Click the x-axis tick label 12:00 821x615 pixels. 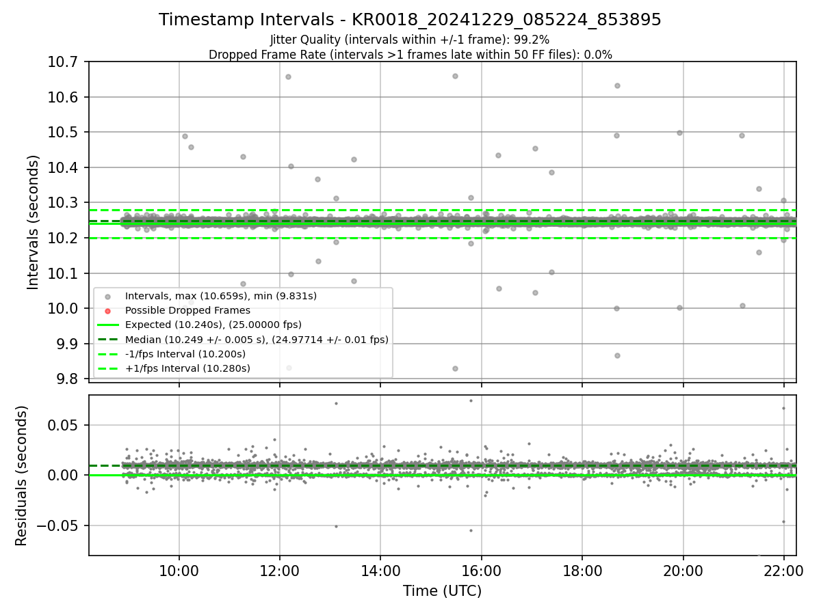280,570
